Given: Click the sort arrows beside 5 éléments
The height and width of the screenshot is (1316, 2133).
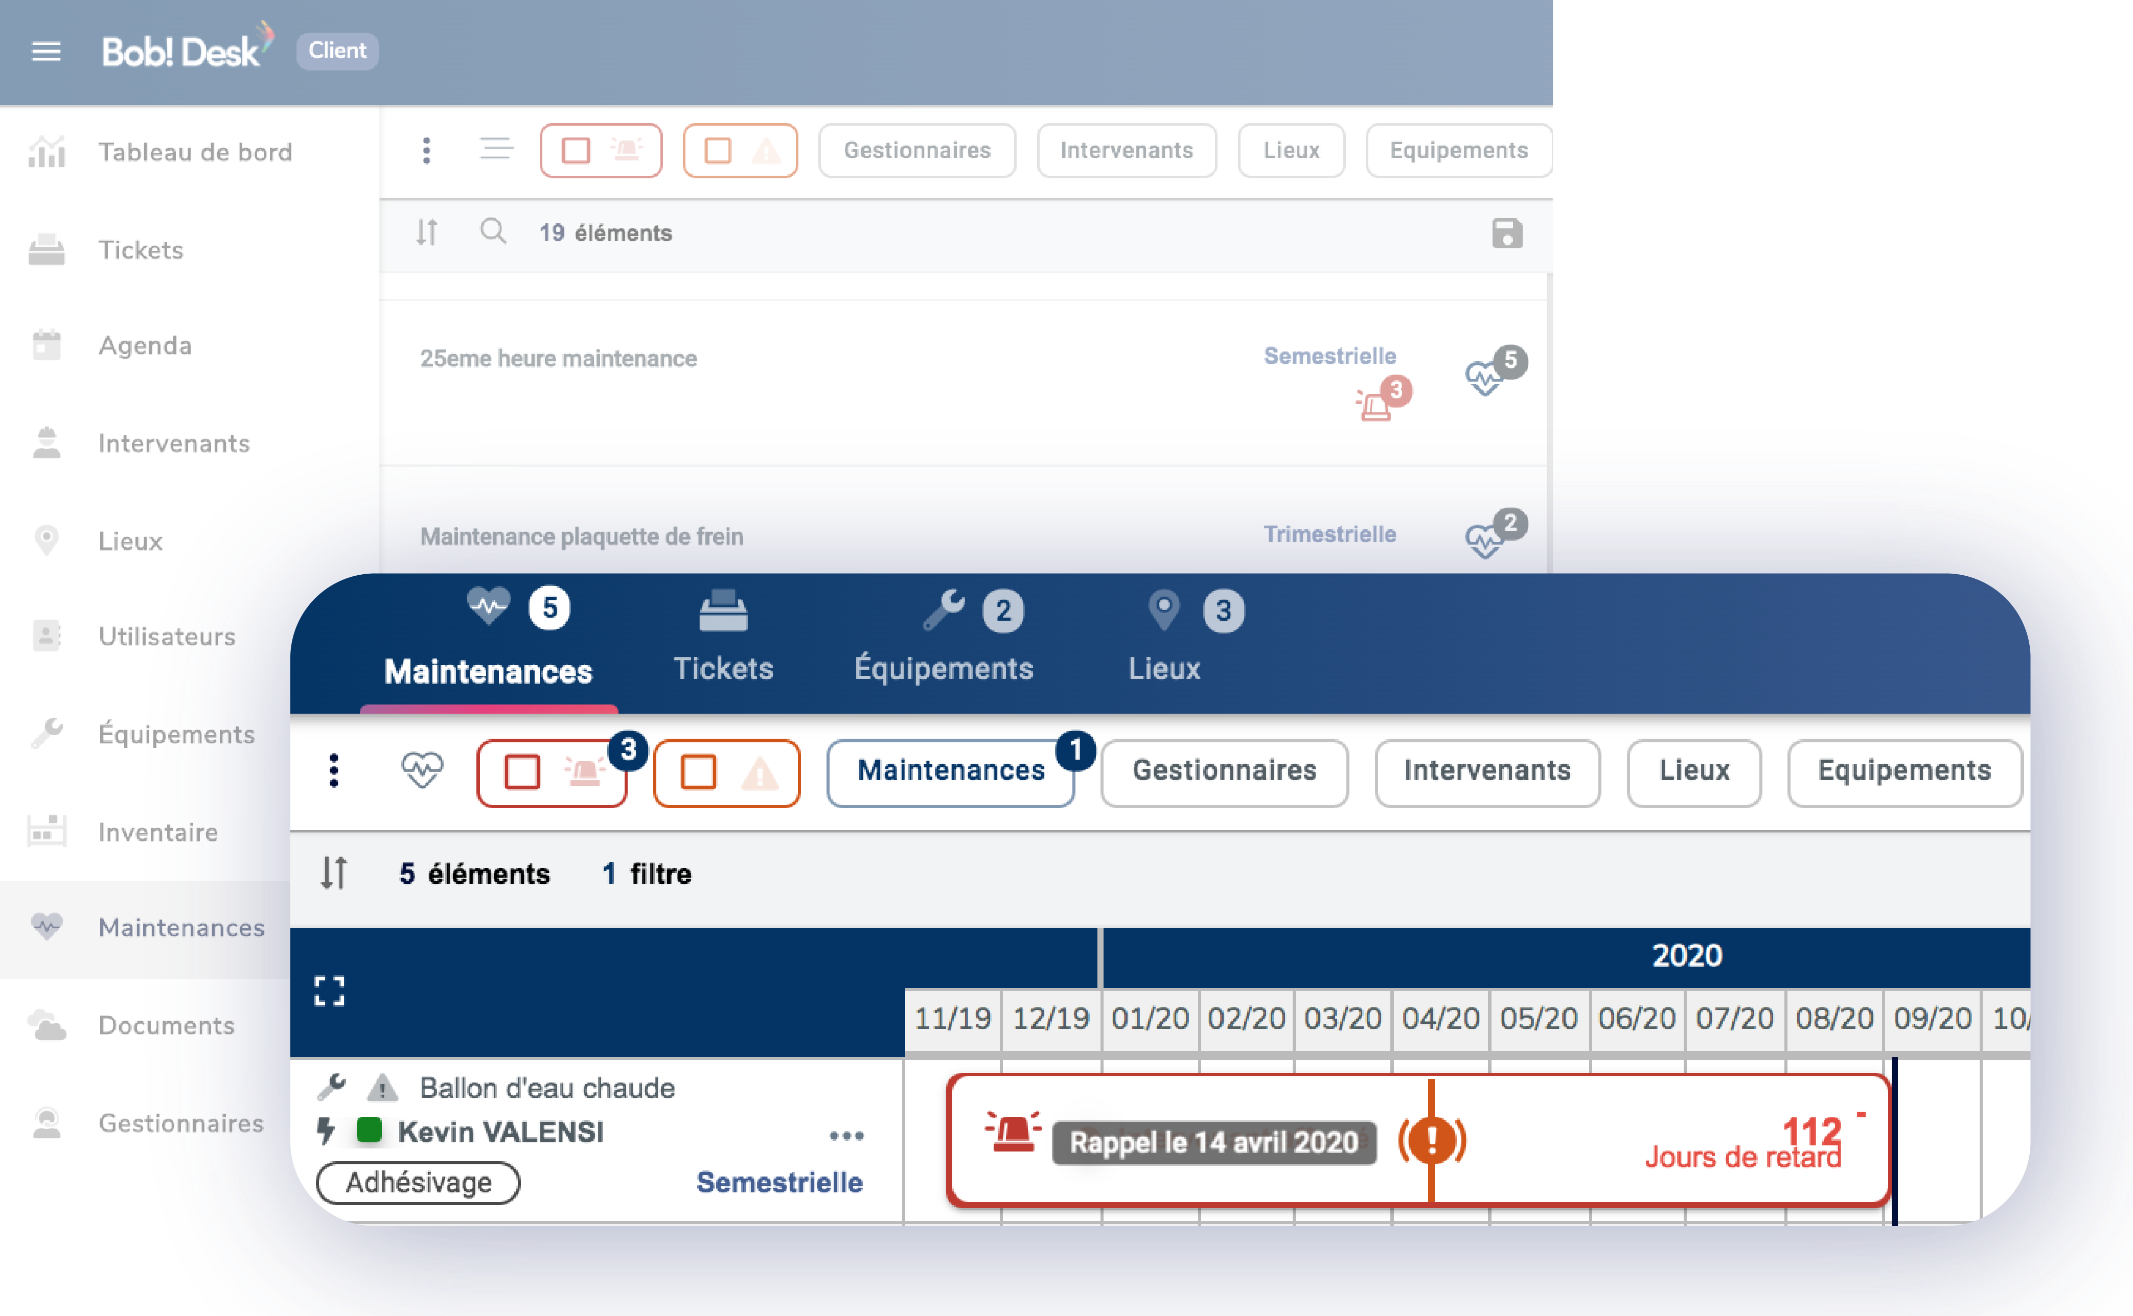Looking at the screenshot, I should coord(333,872).
